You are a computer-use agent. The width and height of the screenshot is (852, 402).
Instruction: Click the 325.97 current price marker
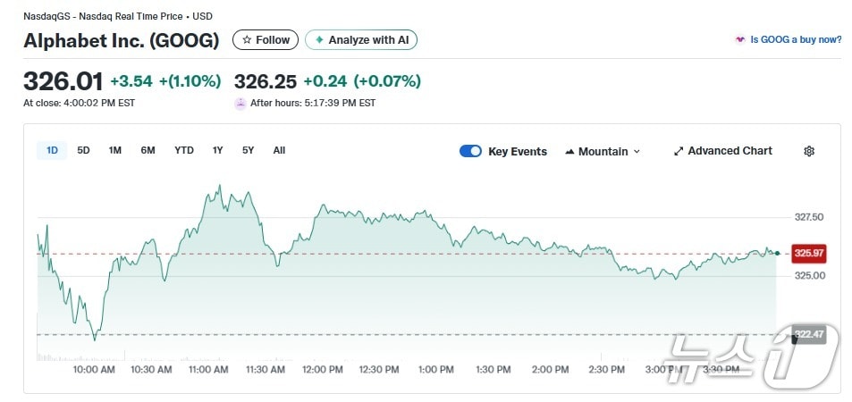click(808, 254)
